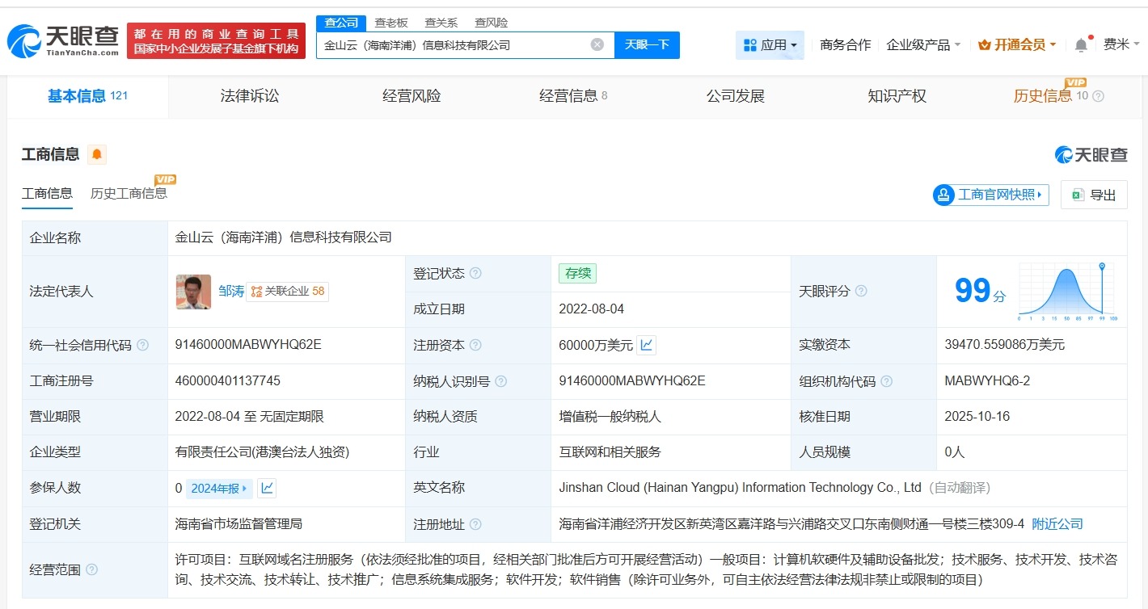Click the Excel icon on 导出 button
The image size is (1148, 609).
point(1076,195)
